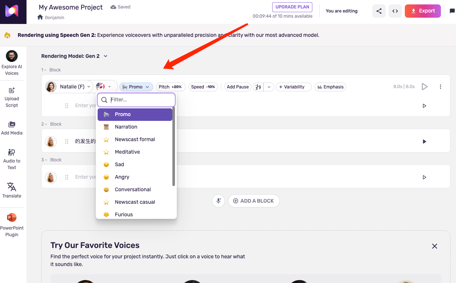The image size is (456, 283).
Task: Click the UPGRADE PLAN button
Action: 292,7
